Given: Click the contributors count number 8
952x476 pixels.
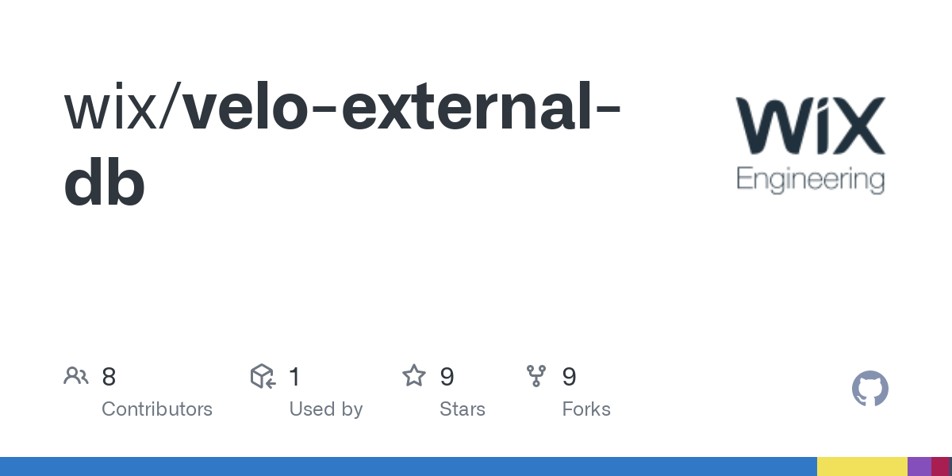Looking at the screenshot, I should tap(109, 376).
